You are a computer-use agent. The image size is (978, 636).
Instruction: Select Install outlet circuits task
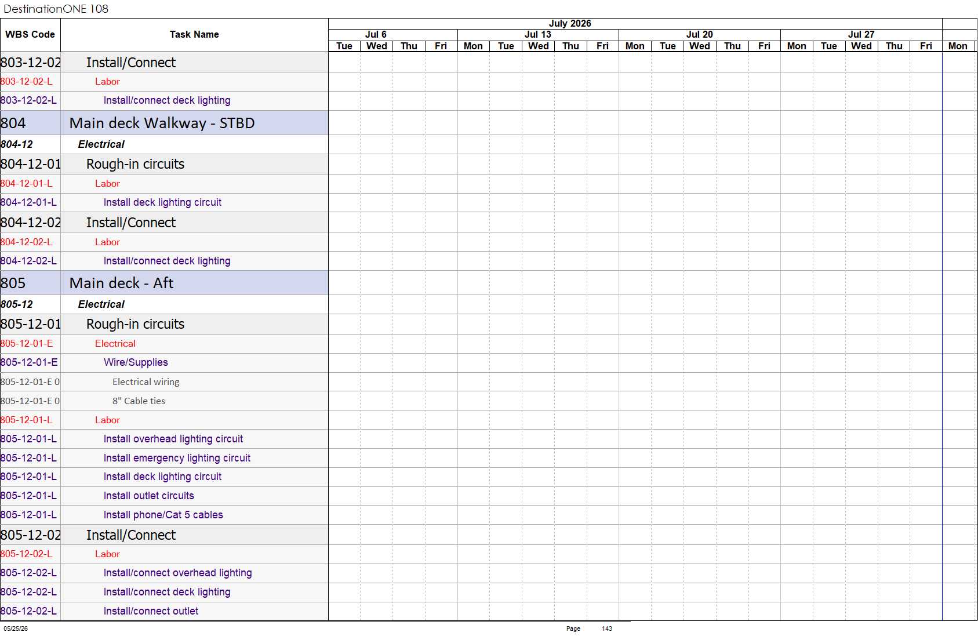148,496
